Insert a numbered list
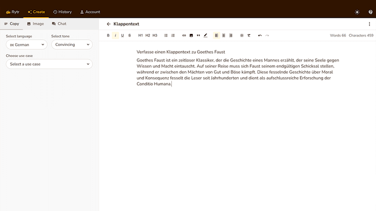Screen dimensions: 376x211 click(x=173, y=35)
